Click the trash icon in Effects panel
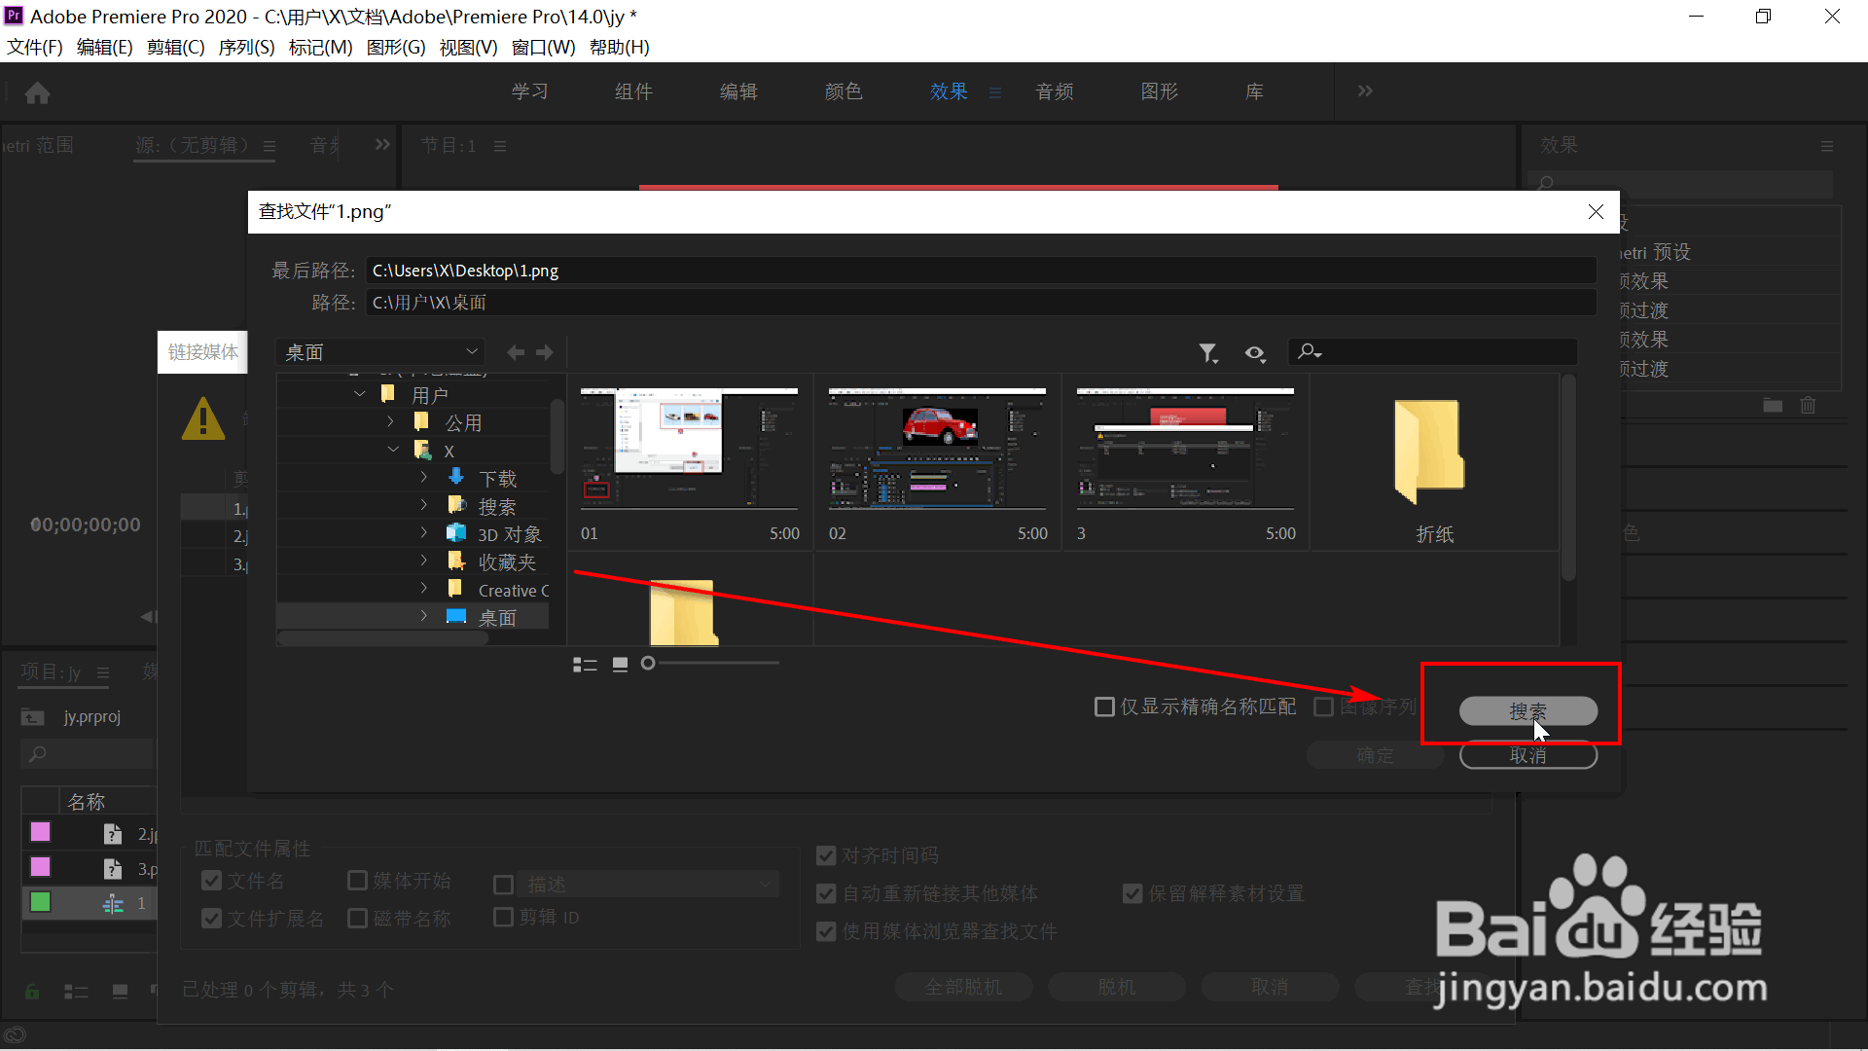Image resolution: width=1868 pixels, height=1051 pixels. coord(1808,405)
